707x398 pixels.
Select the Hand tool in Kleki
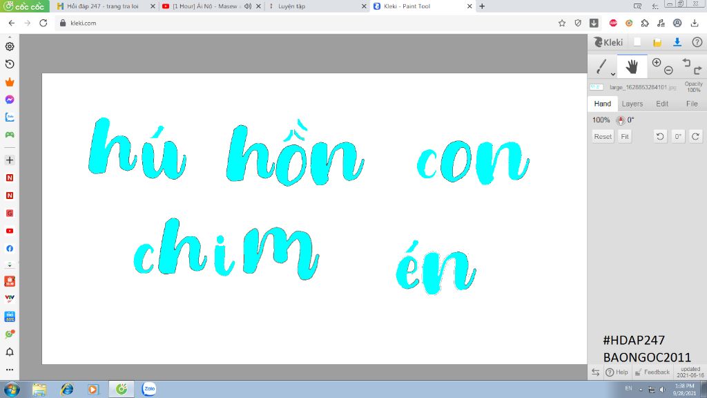coord(632,67)
